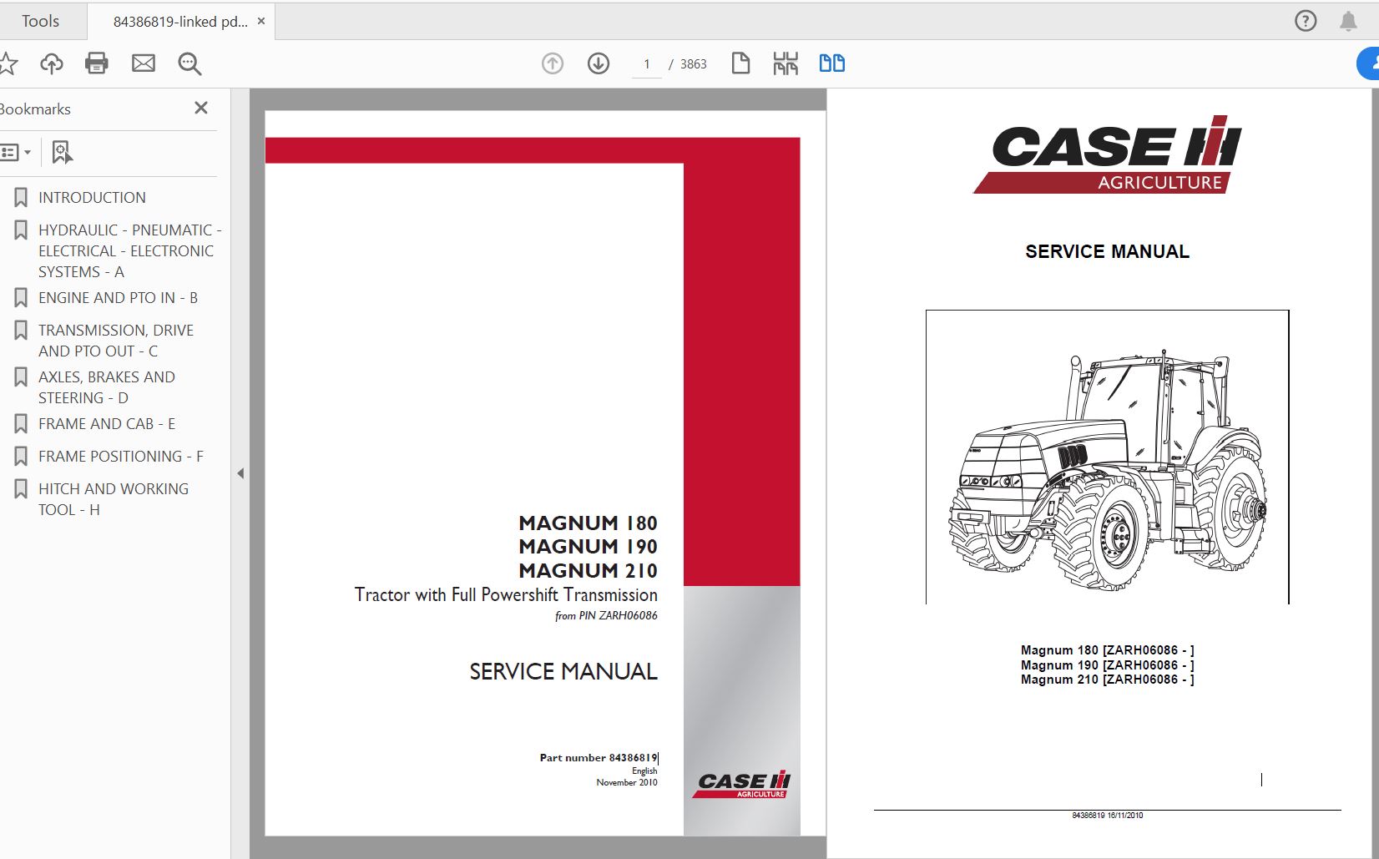Click the from PIN ZARH06086 text
The image size is (1379, 859).
[x=606, y=616]
